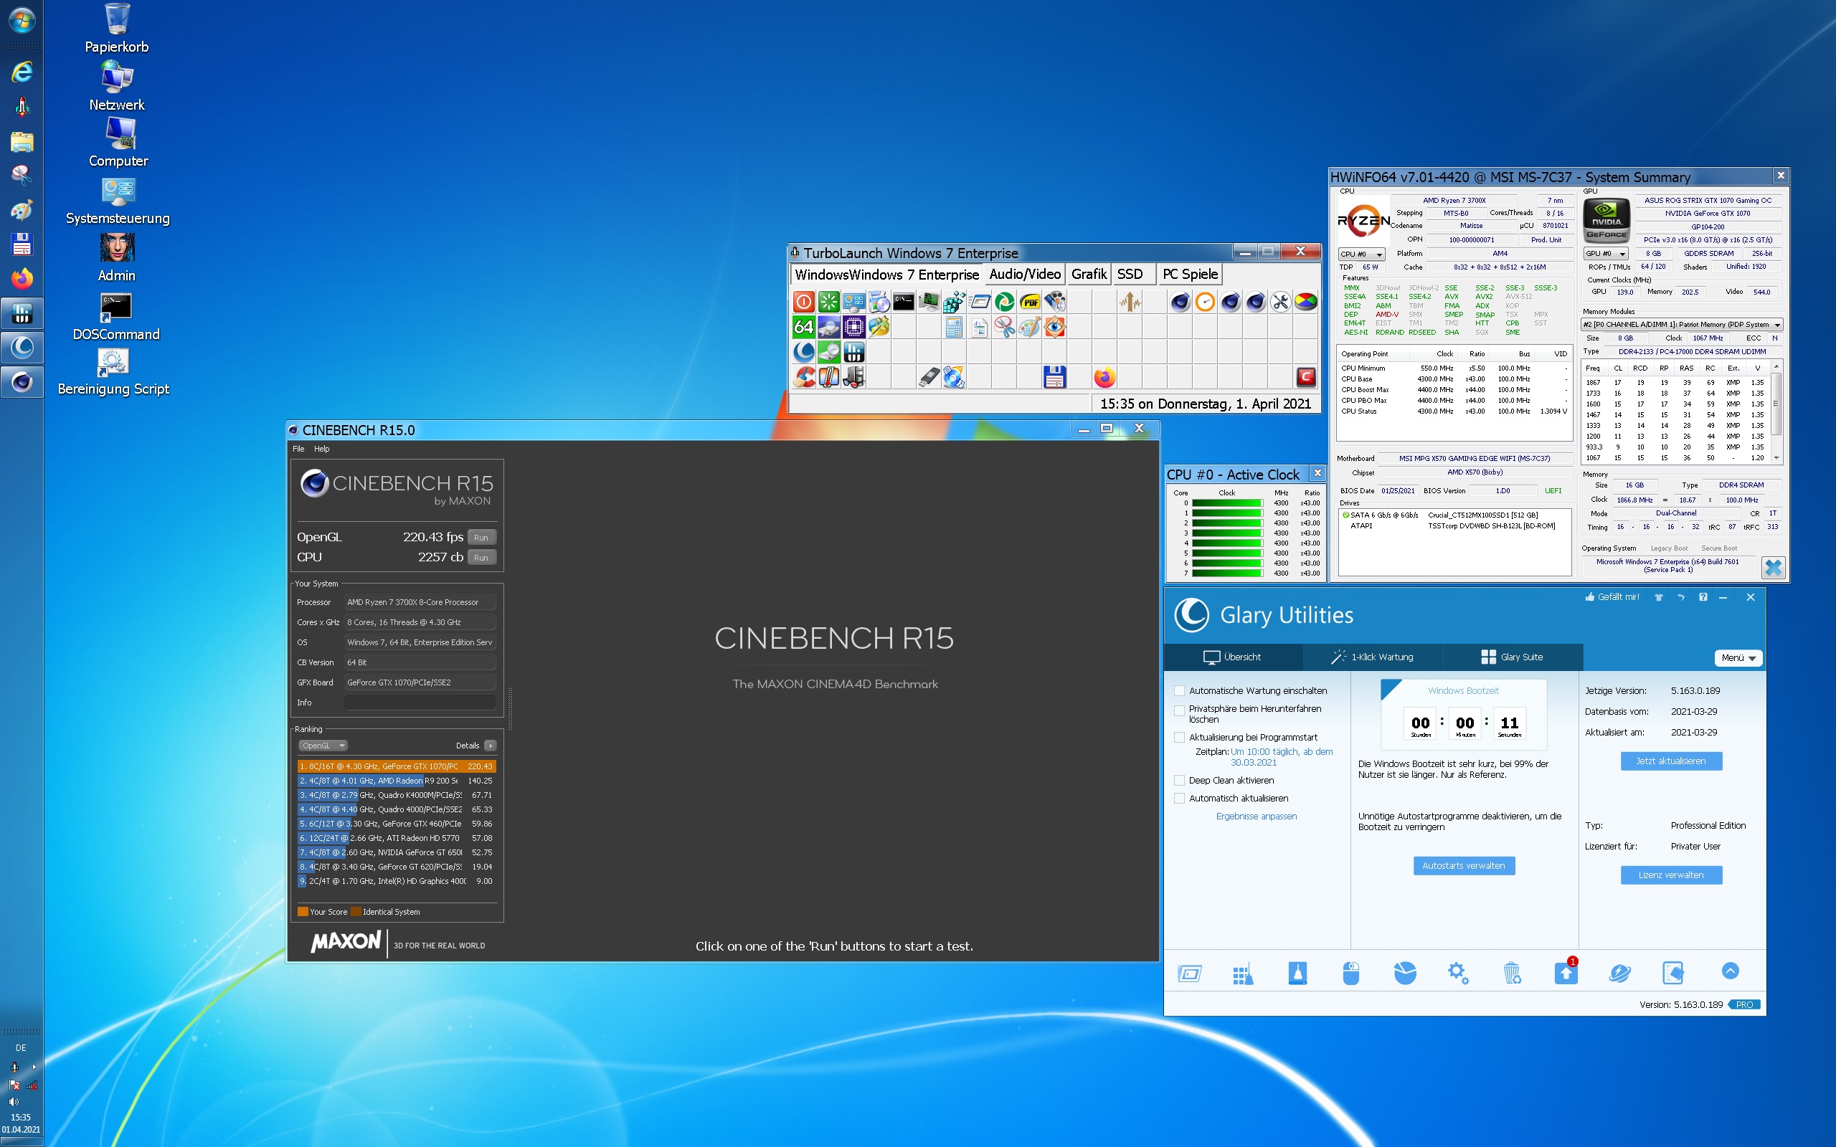Open Firefox icon in TurboLaunch panel
The height and width of the screenshot is (1147, 1836).
(1104, 377)
